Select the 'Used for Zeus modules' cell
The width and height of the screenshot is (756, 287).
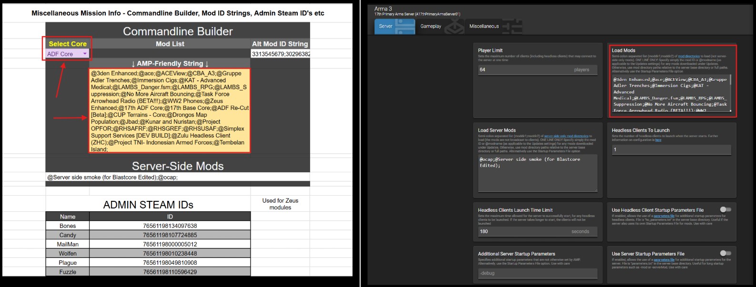click(280, 204)
